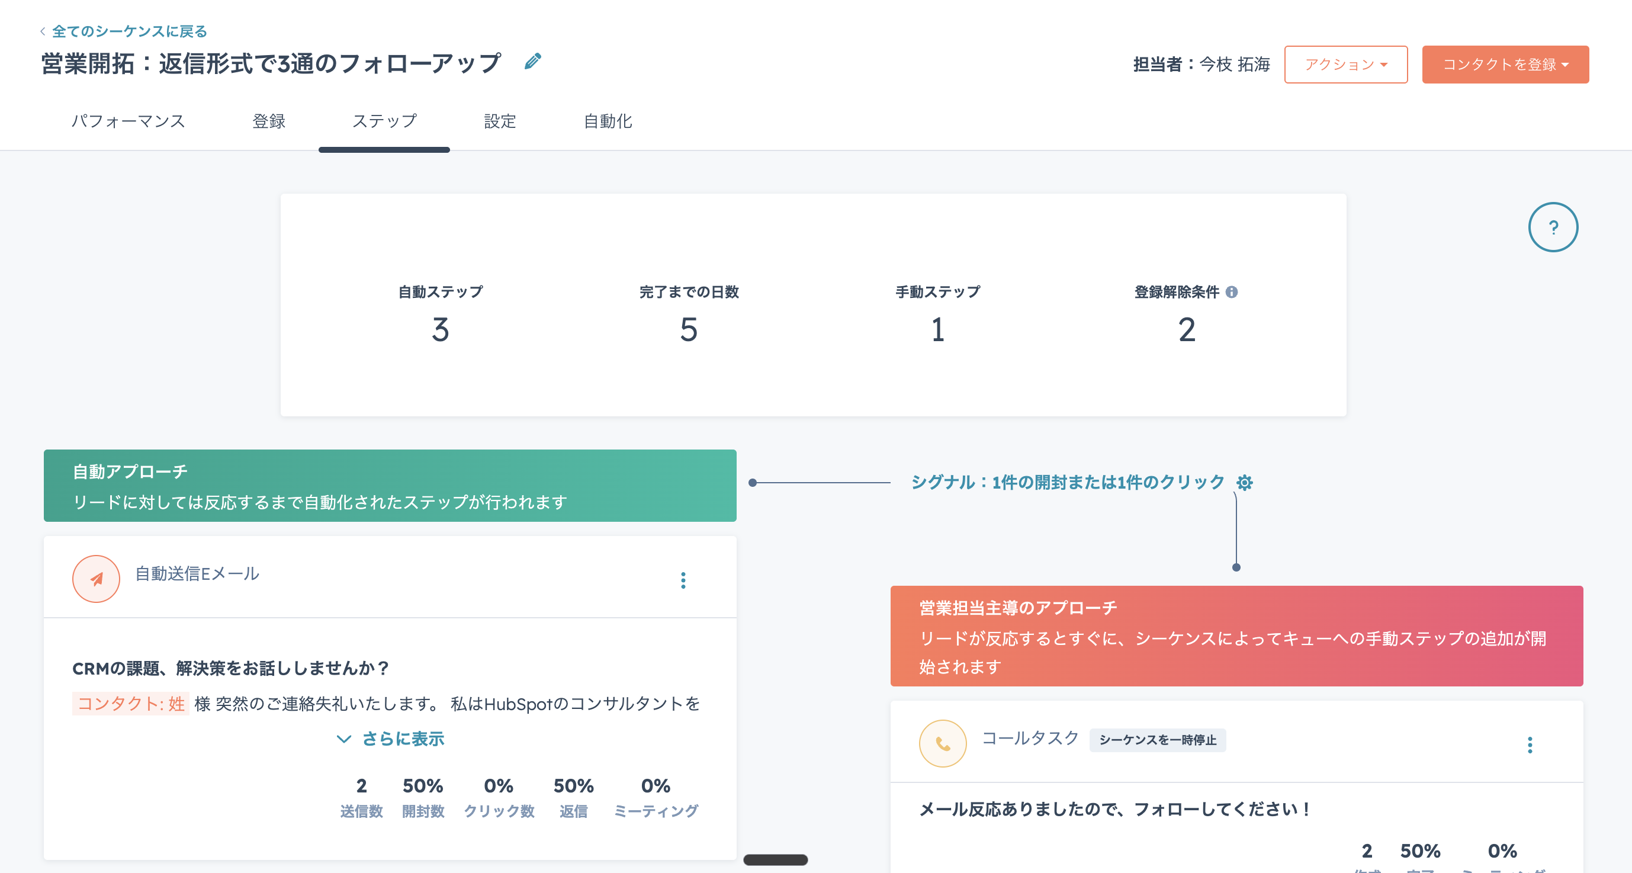This screenshot has height=873, width=1632.
Task: Open the signal settings gear icon
Action: coord(1244,483)
